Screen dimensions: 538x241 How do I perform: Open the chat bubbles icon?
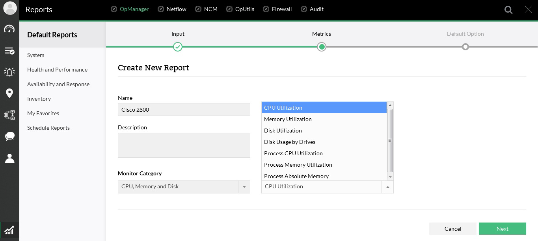click(x=9, y=136)
